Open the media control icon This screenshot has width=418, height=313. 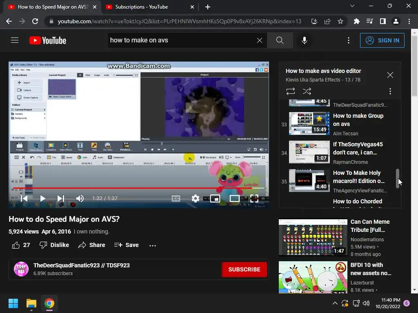(369, 21)
